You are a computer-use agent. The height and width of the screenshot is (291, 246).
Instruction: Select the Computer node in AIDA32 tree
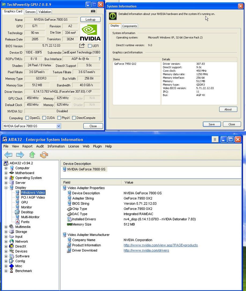22,168
